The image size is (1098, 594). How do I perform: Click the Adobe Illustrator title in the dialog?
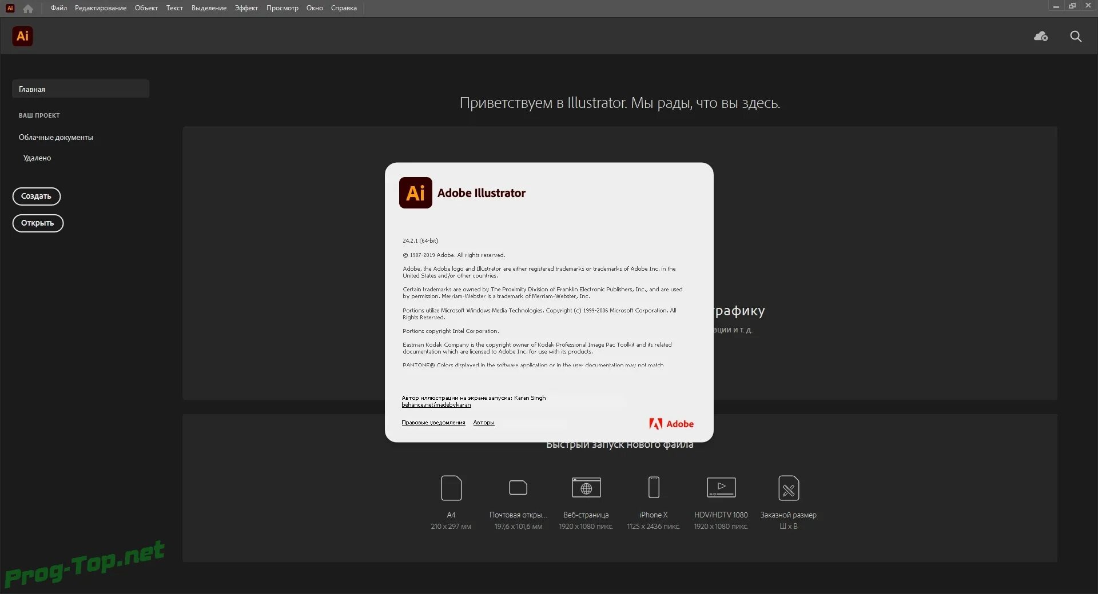click(482, 193)
